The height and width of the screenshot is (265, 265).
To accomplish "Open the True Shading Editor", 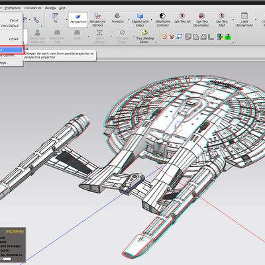I will pos(145,36).
